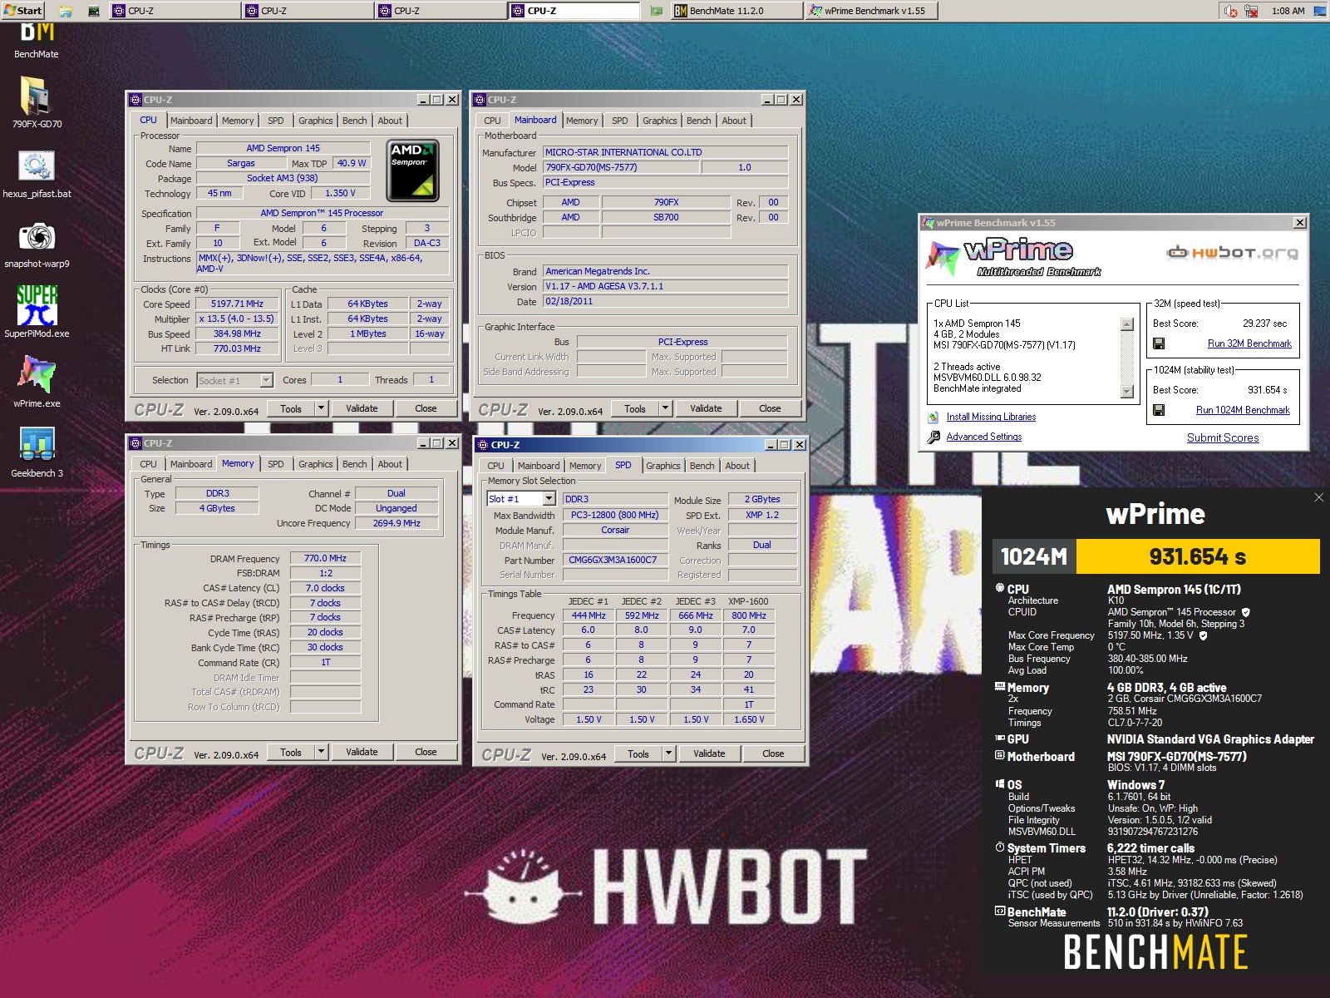
Task: Open the Slot #1 memory slot dropdown
Action: [x=549, y=499]
